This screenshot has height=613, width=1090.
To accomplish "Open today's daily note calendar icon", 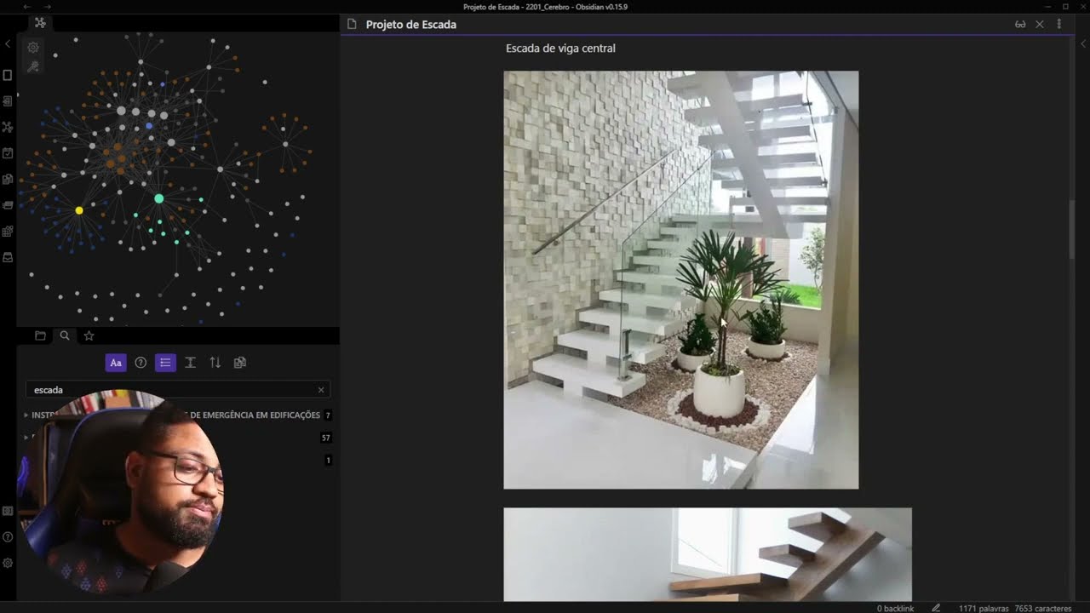I will tap(8, 153).
